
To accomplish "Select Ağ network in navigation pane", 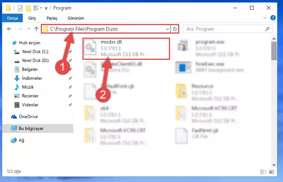I will tap(21, 140).
